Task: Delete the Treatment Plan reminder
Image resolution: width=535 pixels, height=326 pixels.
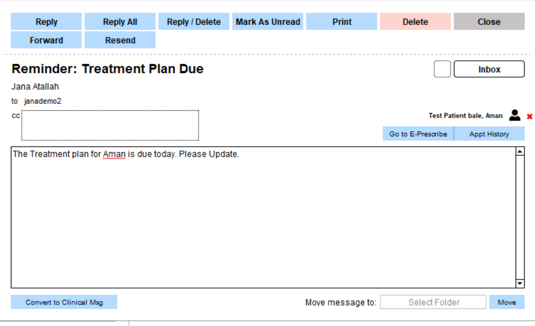Action: point(415,22)
